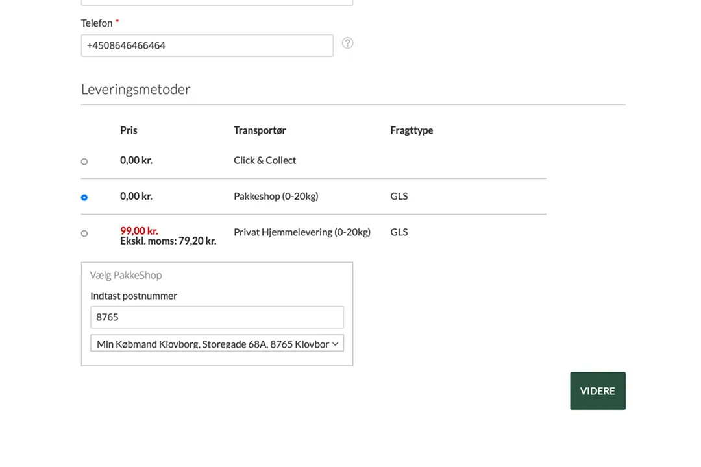
Task: Click the 0,00 kr. price for Pakkeshop
Action: (136, 196)
